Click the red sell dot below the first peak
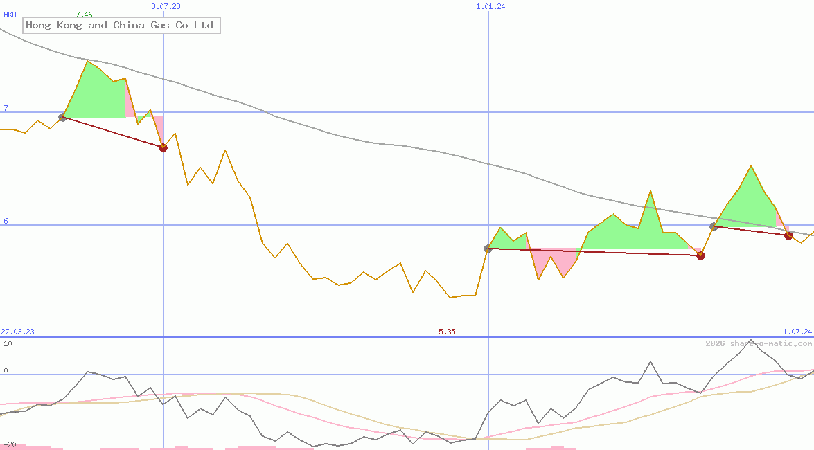This screenshot has height=450, width=814. tap(163, 147)
